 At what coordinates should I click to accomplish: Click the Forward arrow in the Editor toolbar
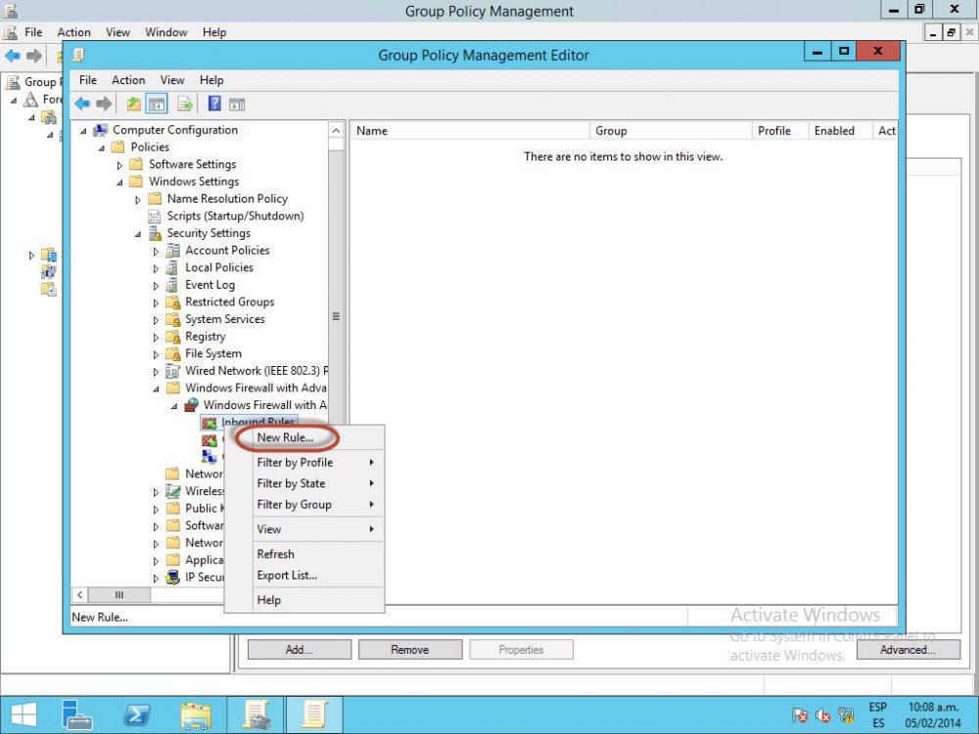(104, 104)
